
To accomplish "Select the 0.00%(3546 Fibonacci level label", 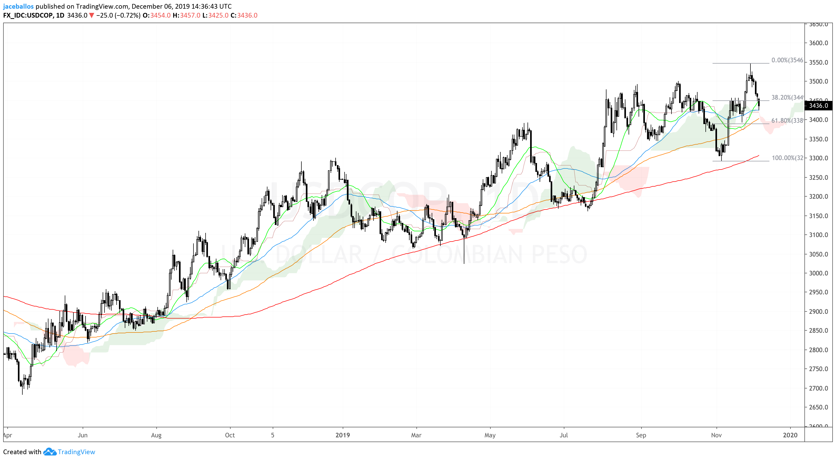I will (x=787, y=60).
